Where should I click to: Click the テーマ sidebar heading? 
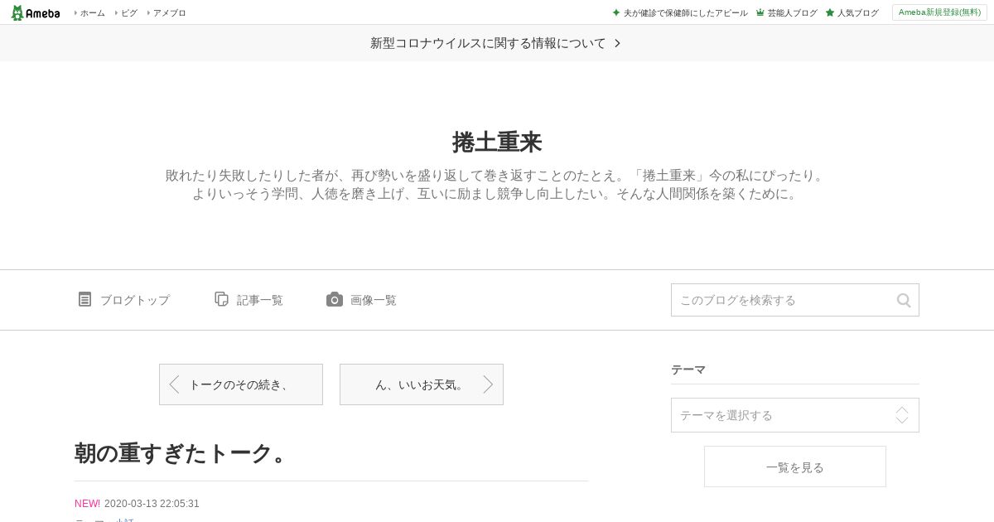tap(688, 370)
